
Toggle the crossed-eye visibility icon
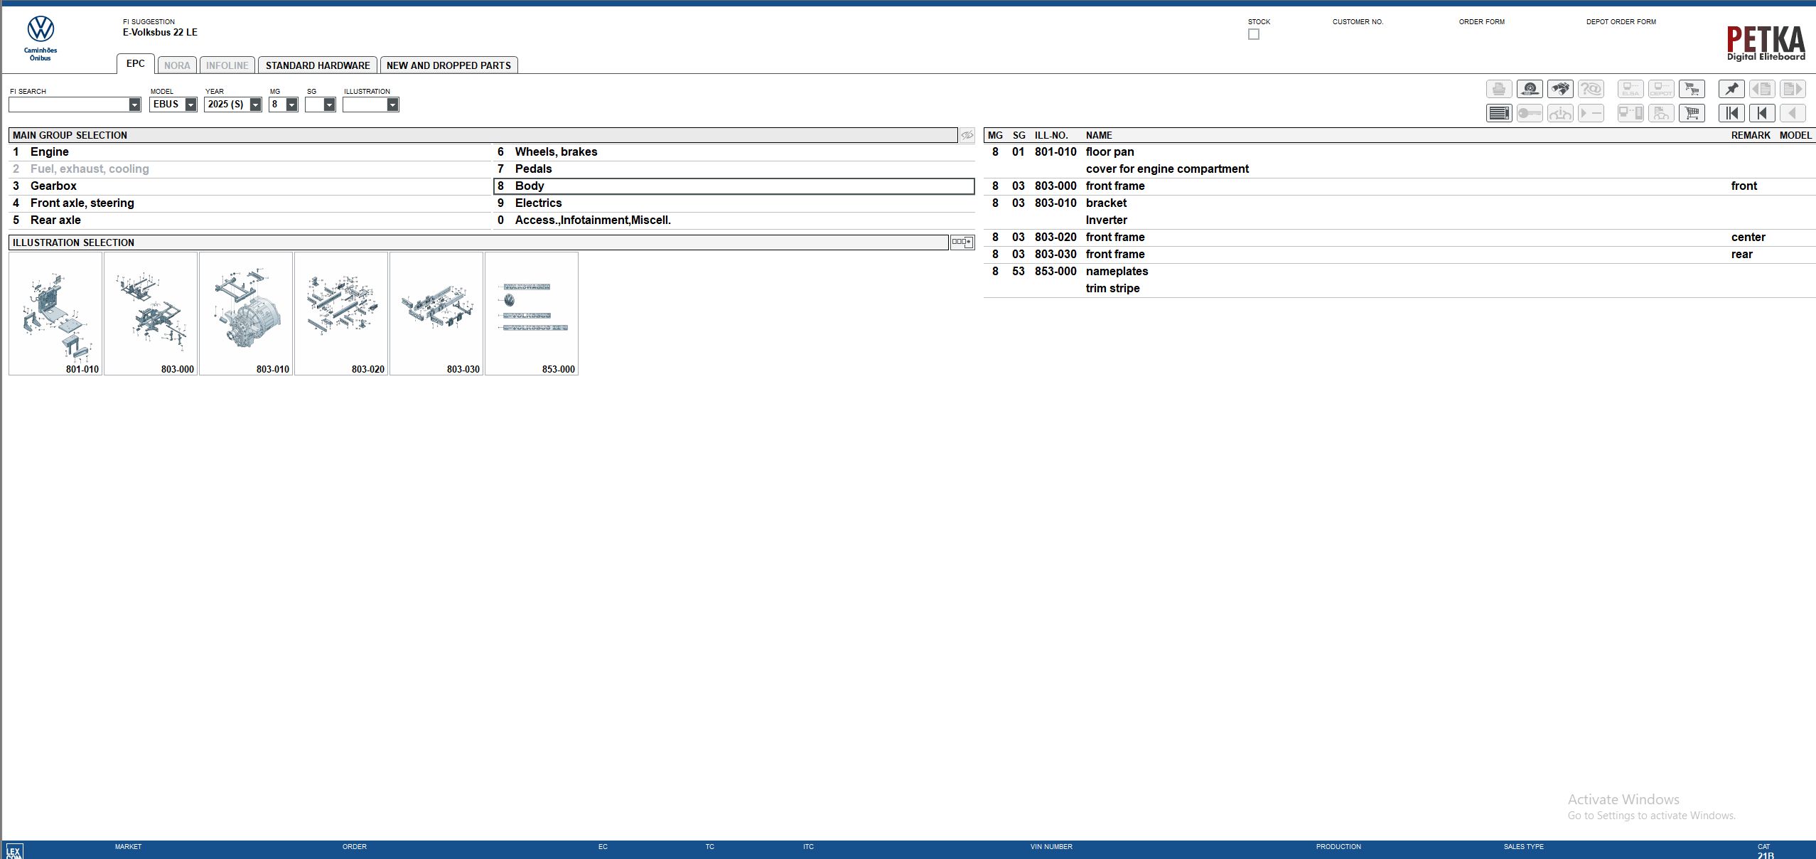967,135
